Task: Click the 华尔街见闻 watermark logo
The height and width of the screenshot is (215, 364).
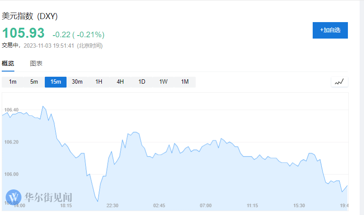Action: tap(39, 198)
